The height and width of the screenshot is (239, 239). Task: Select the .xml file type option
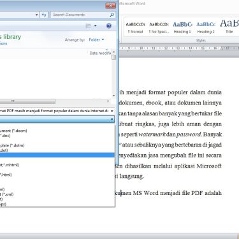[57, 194]
